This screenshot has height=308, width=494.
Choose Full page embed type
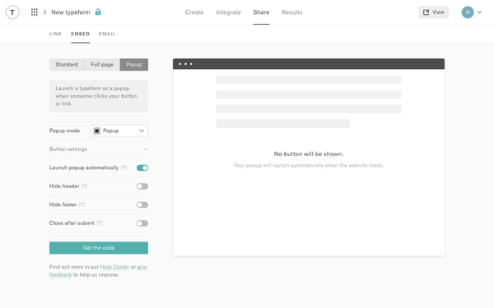(x=102, y=64)
